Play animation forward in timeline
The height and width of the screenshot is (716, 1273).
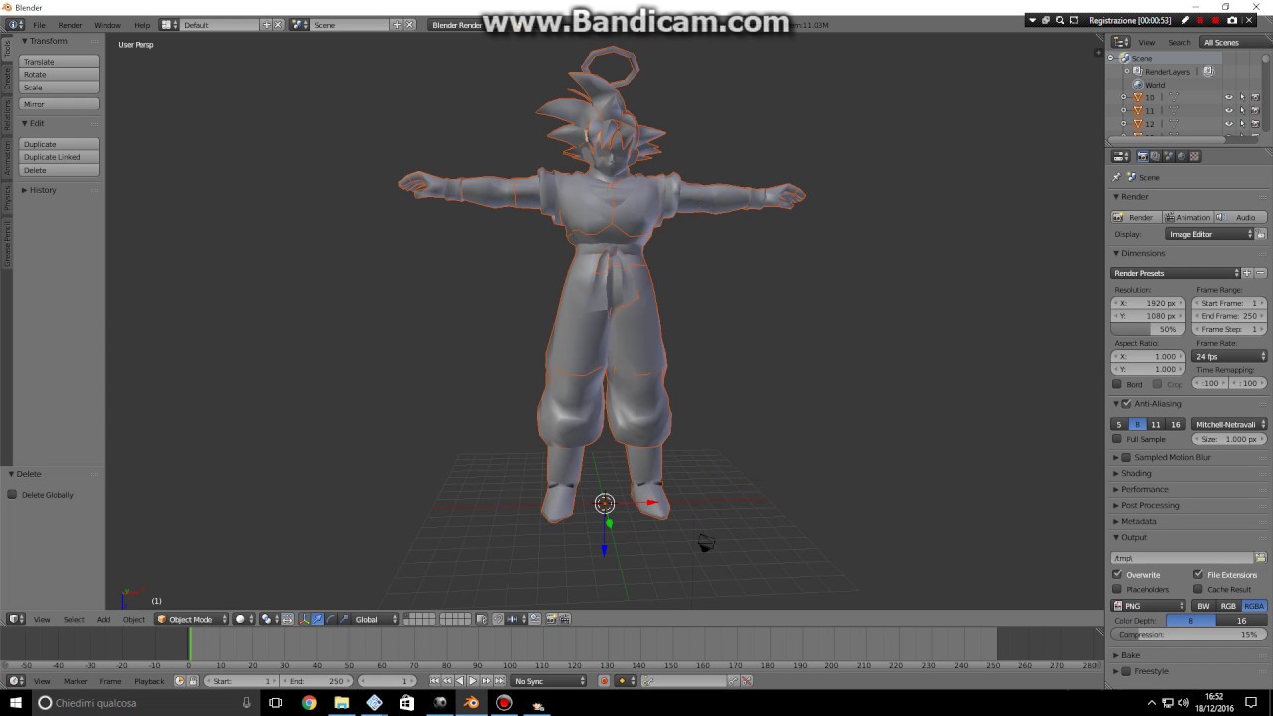(472, 681)
